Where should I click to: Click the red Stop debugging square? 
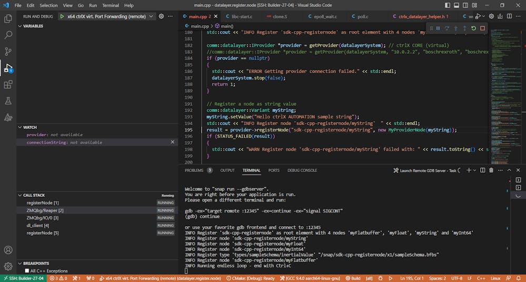[482, 28]
